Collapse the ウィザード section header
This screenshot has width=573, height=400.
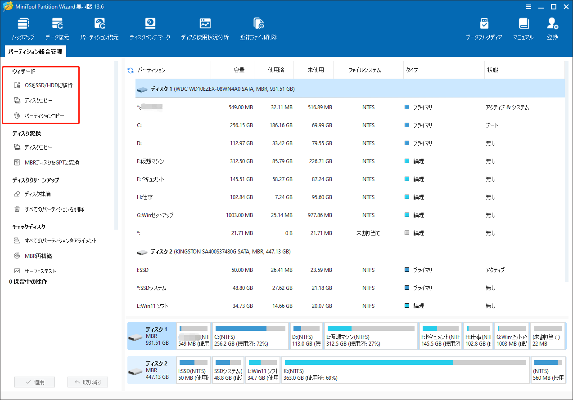[x=23, y=71]
